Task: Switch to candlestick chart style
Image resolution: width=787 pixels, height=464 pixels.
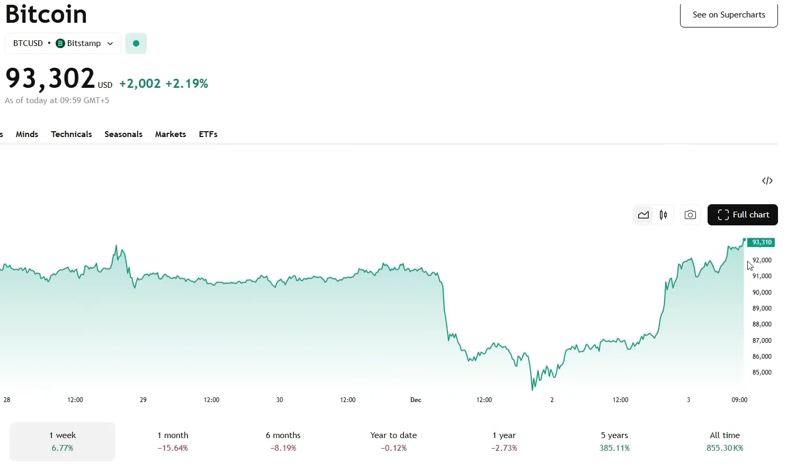Action: tap(663, 215)
